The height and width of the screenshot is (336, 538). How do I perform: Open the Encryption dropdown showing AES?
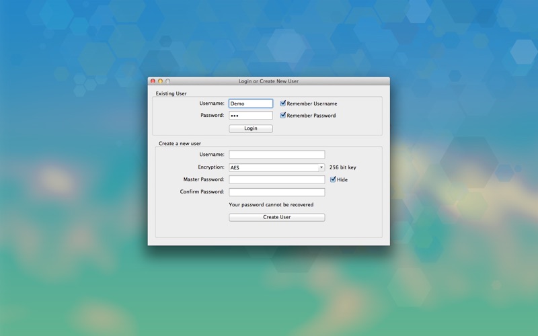coord(277,167)
